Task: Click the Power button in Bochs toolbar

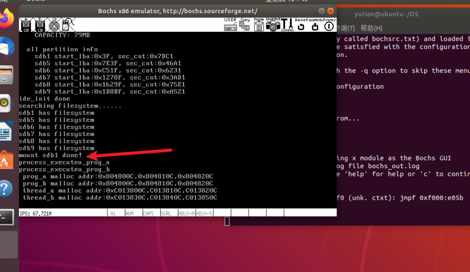Action: click(329, 25)
